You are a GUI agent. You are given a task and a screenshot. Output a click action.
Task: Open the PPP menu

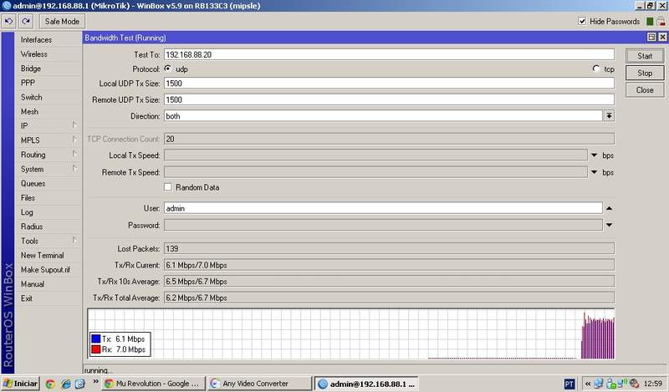tap(28, 83)
